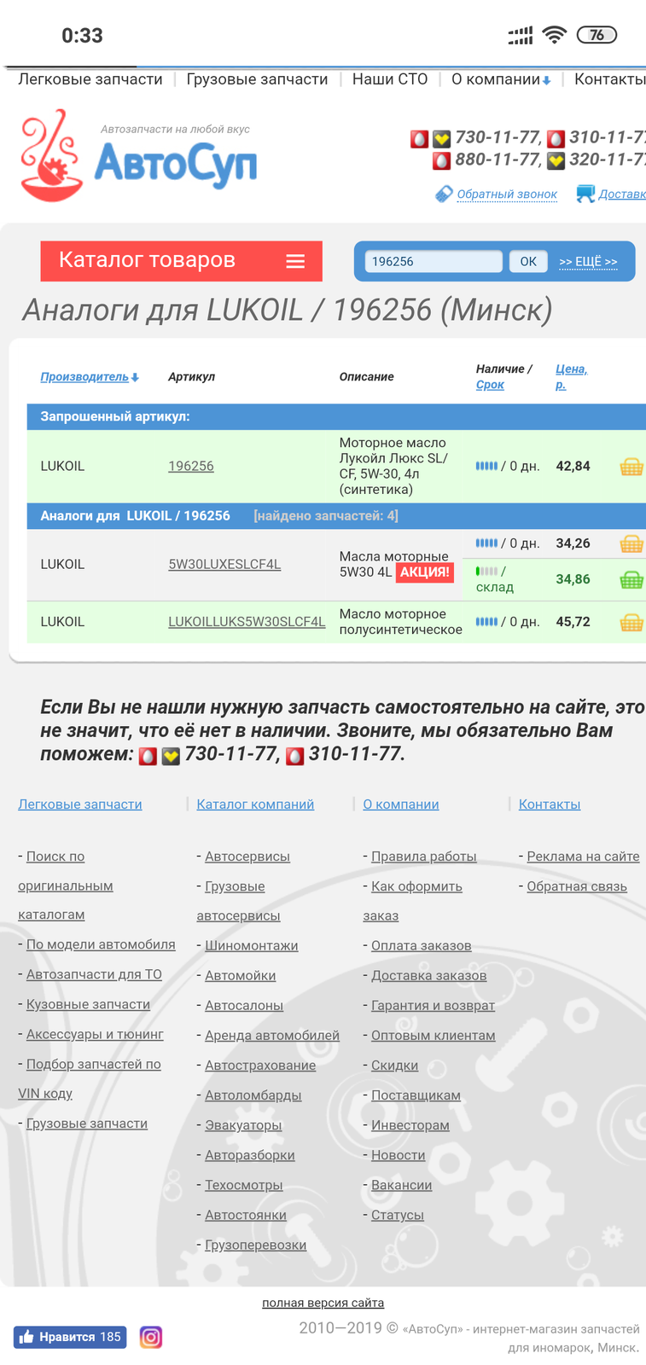Open Как оформить заказ link
The width and height of the screenshot is (646, 1365).
(x=413, y=901)
